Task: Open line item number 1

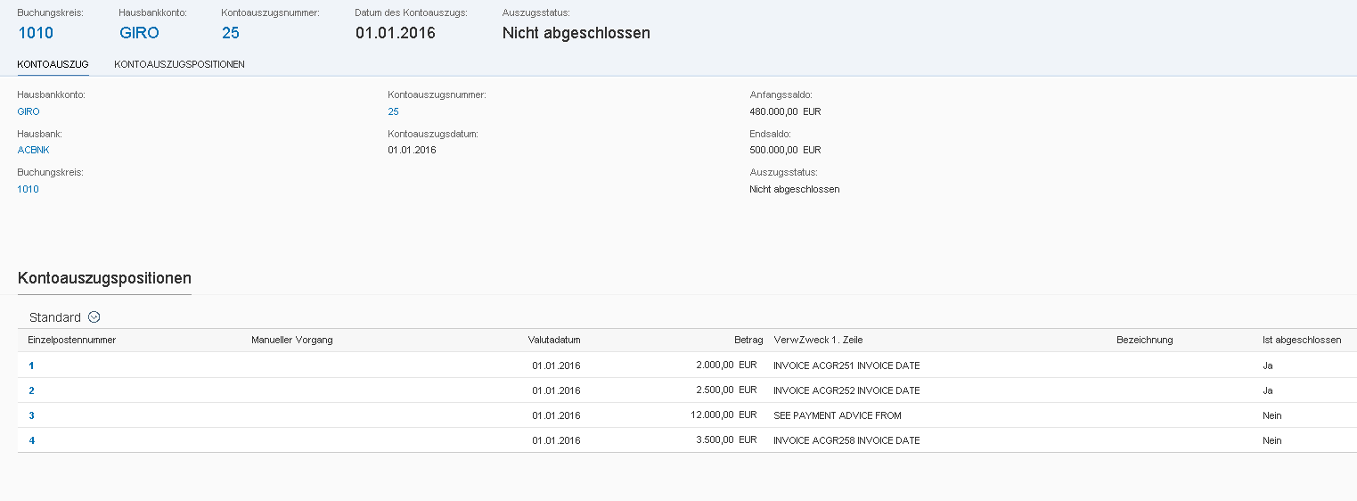Action: [x=31, y=365]
